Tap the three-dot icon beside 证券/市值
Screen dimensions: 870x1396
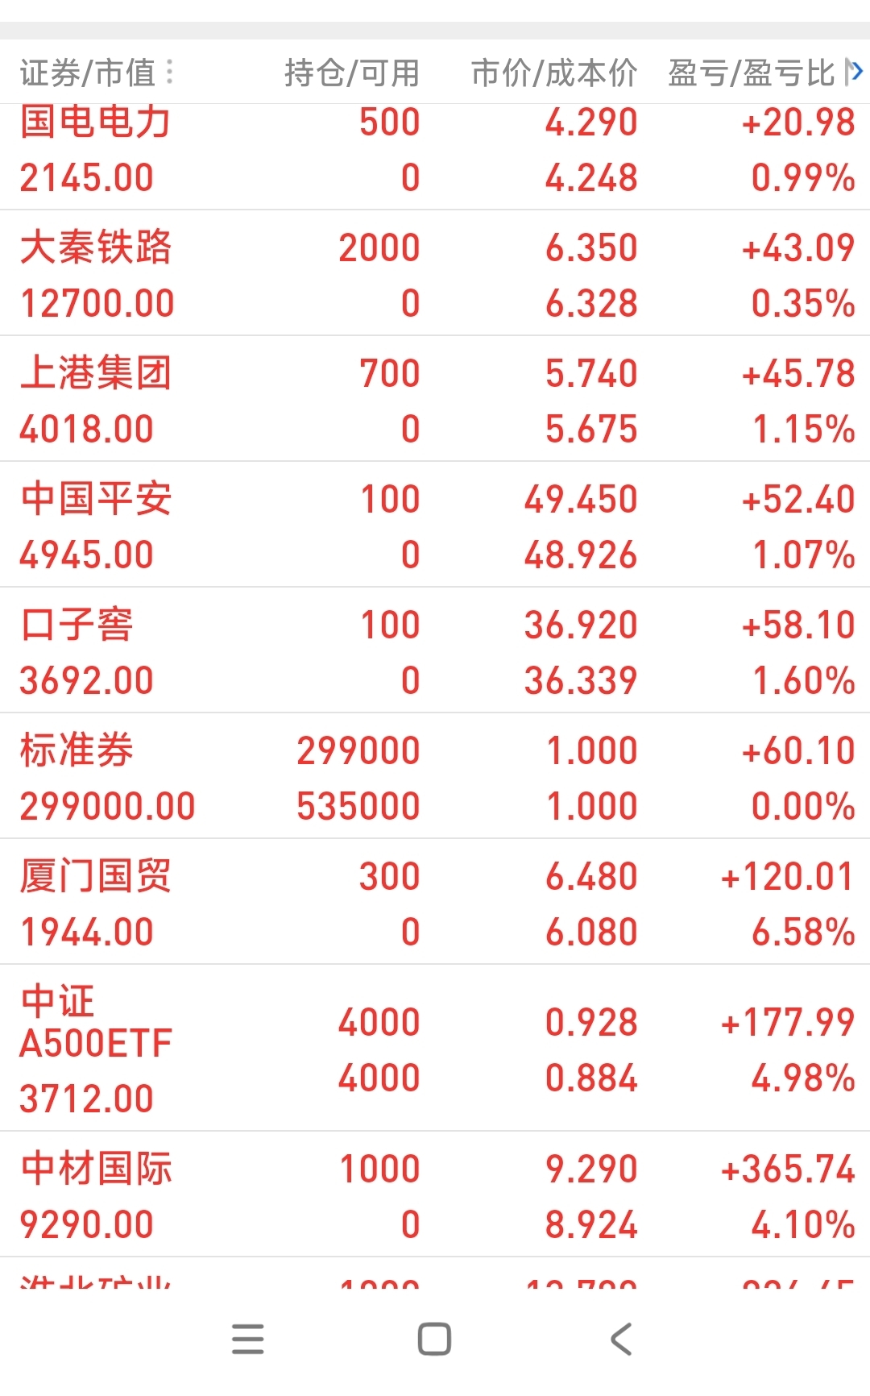pos(169,73)
